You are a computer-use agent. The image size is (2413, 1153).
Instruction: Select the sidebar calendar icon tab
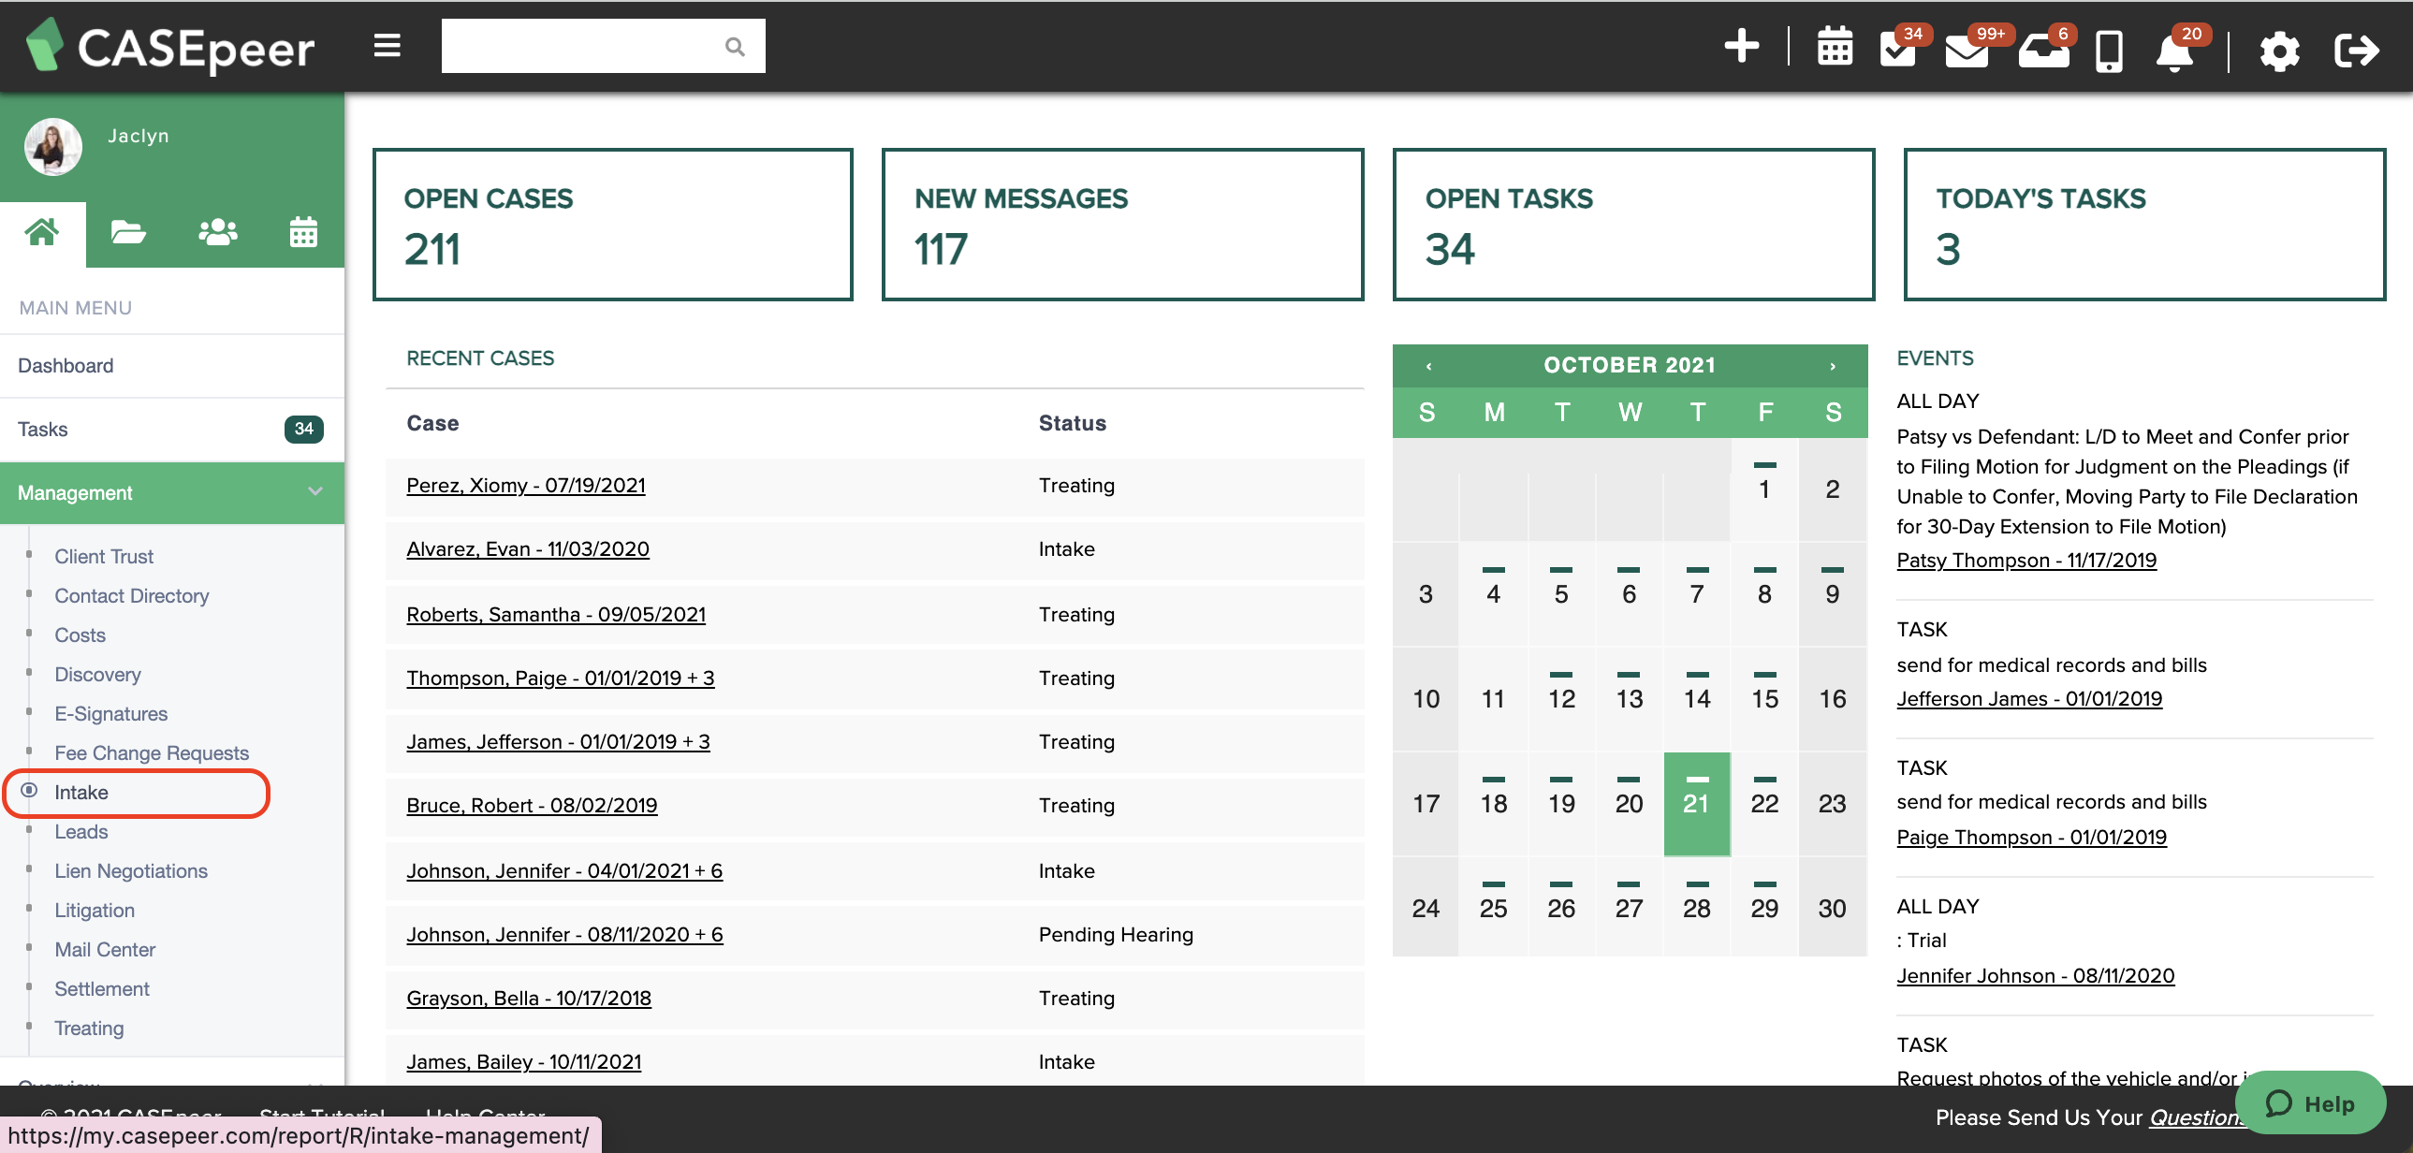(x=303, y=233)
